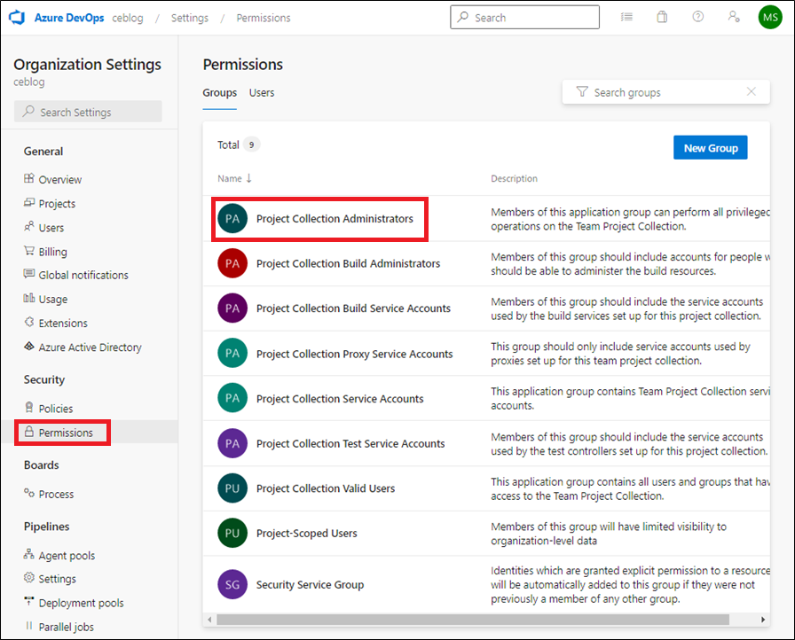
Task: Open the Settings breadcrumb link
Action: tap(190, 18)
